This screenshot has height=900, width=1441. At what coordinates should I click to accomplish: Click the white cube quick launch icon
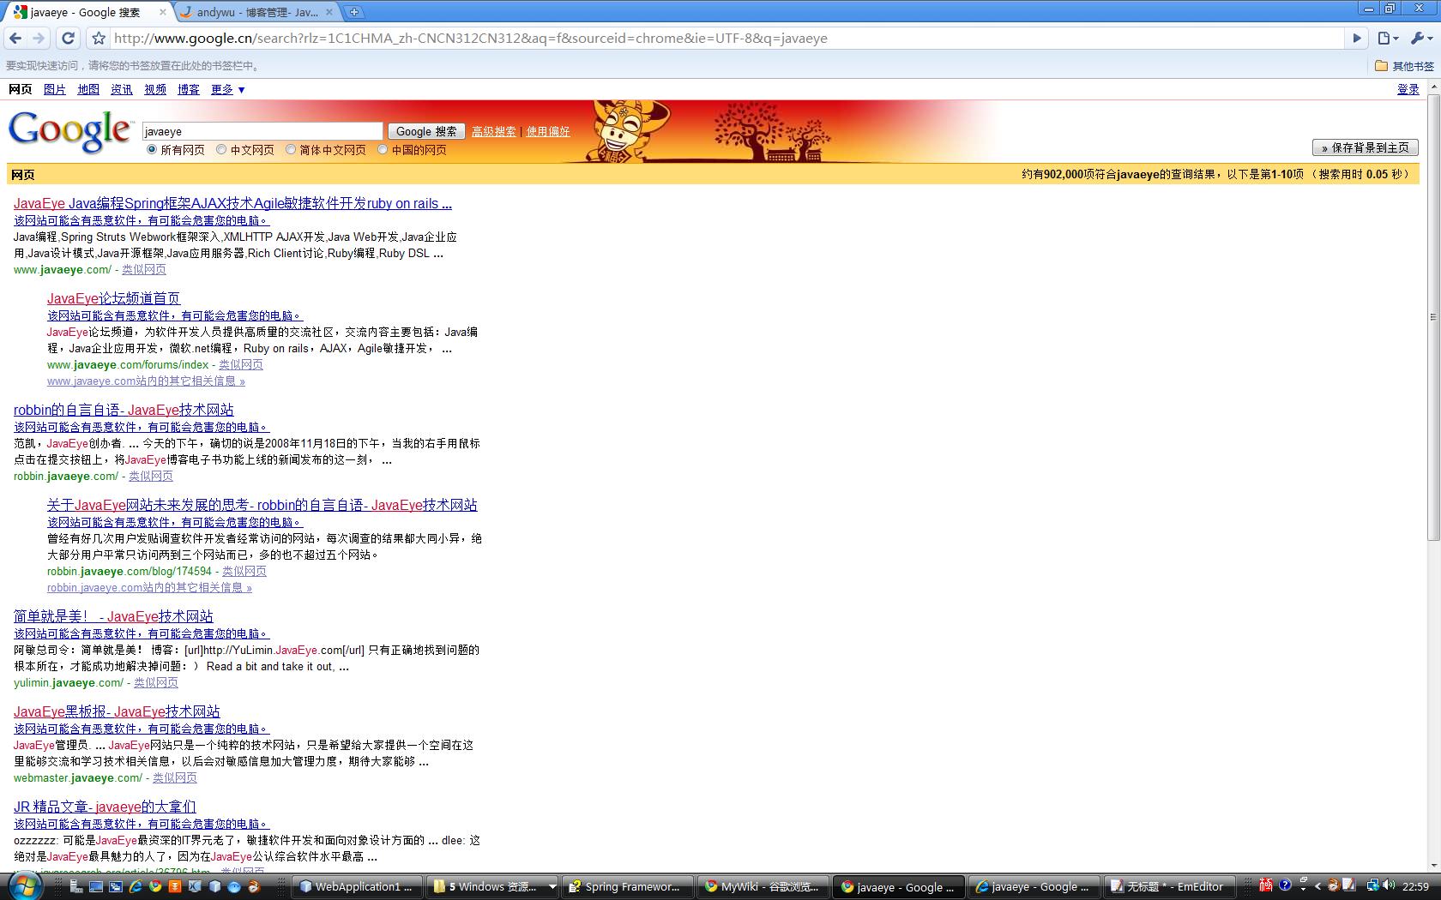(214, 886)
